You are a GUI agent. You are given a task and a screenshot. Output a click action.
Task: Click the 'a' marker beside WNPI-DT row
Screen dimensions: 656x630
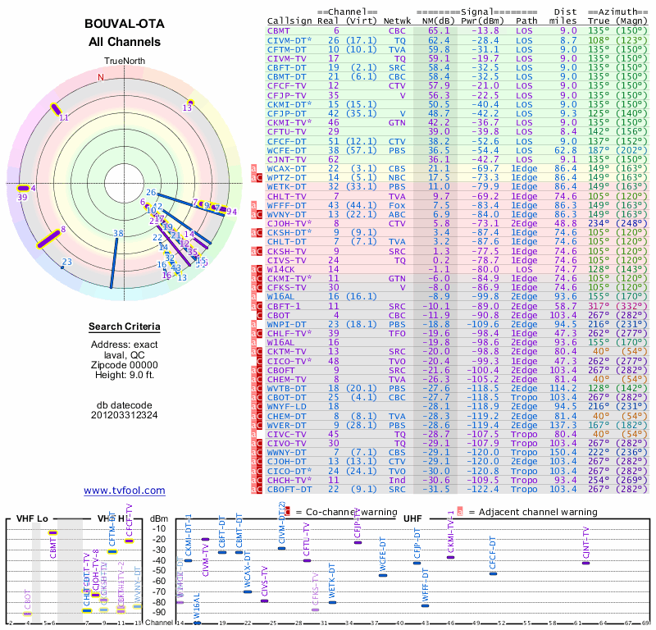(x=253, y=324)
